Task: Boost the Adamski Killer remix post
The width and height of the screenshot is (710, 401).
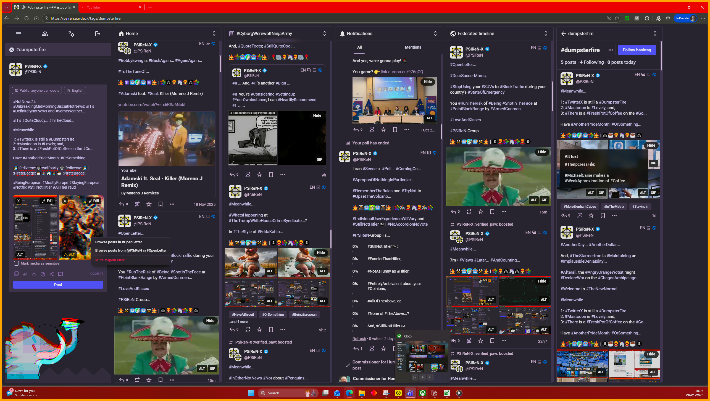Action: pos(137,204)
